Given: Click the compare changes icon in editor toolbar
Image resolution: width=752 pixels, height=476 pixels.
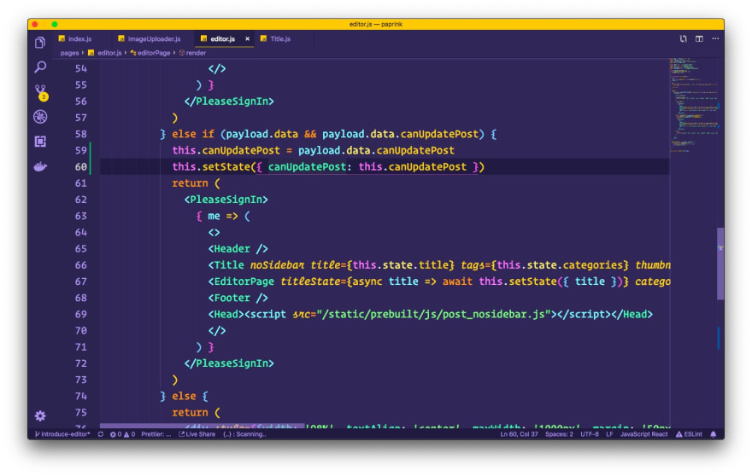Looking at the screenshot, I should point(684,38).
